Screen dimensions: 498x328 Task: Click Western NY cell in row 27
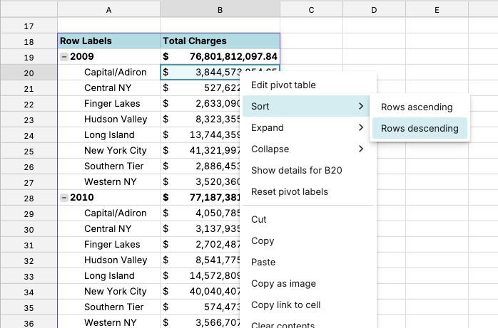pyautogui.click(x=109, y=181)
